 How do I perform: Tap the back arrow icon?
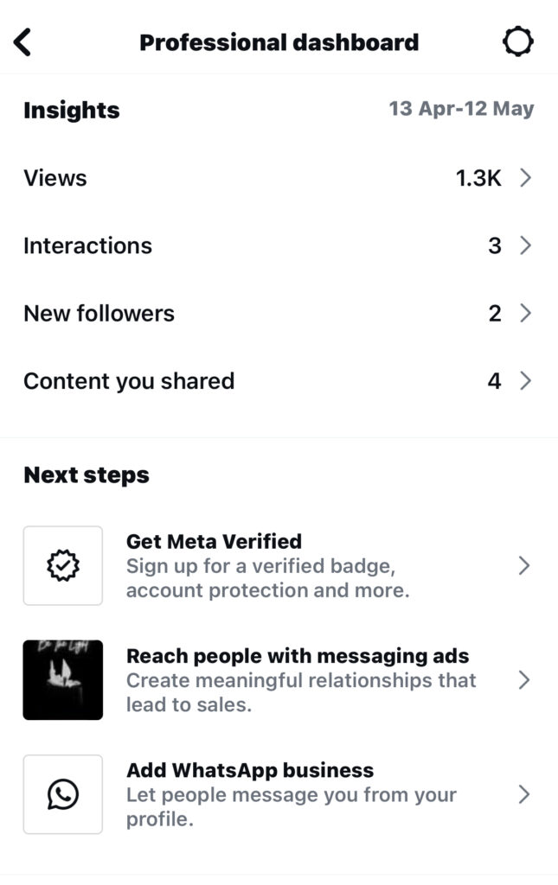pos(22,42)
